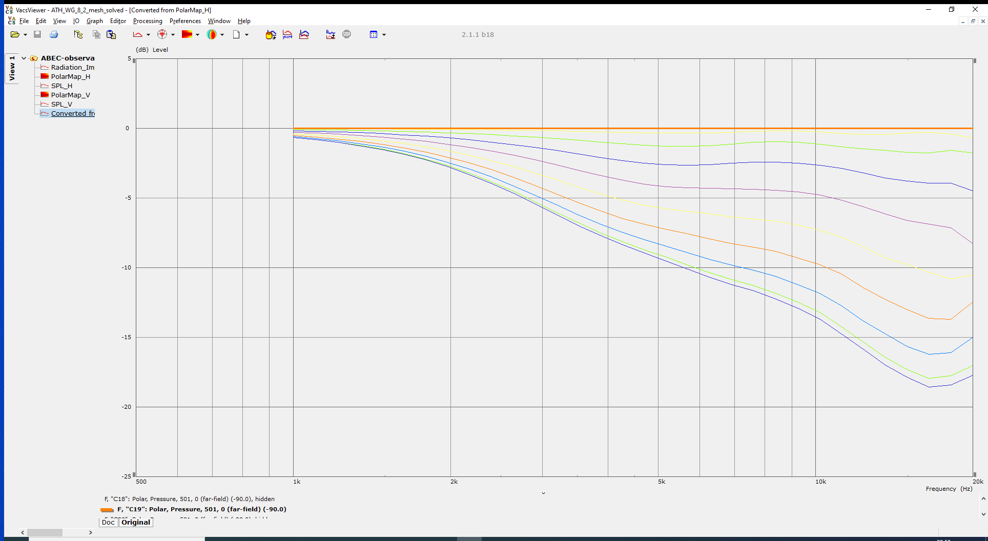Collapse the ABEC-observa tree node
988x541 pixels.
(x=24, y=58)
